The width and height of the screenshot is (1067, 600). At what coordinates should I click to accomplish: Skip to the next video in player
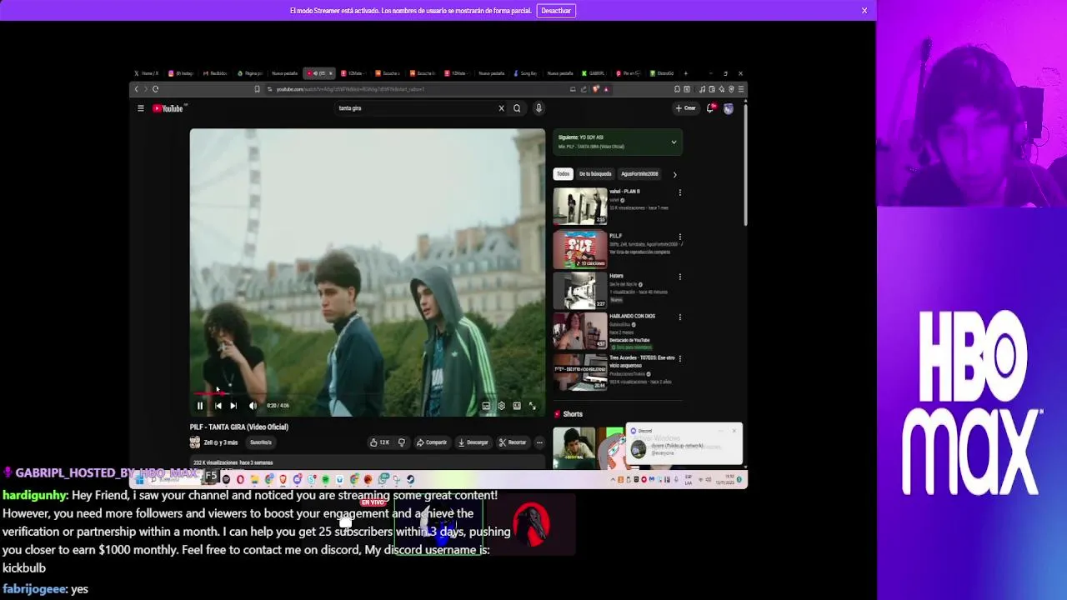[233, 406]
